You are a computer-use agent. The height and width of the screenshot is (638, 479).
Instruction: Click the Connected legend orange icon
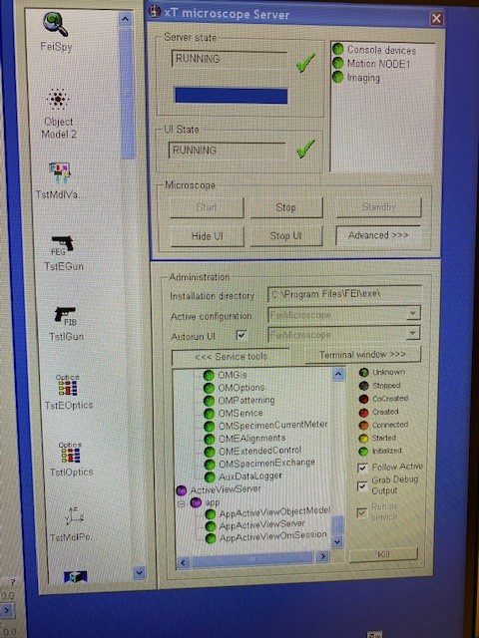click(x=363, y=426)
